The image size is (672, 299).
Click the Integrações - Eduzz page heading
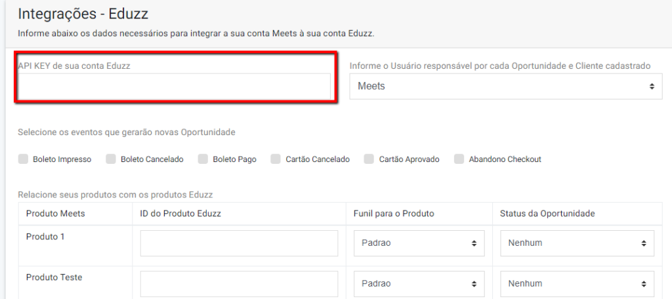point(83,14)
